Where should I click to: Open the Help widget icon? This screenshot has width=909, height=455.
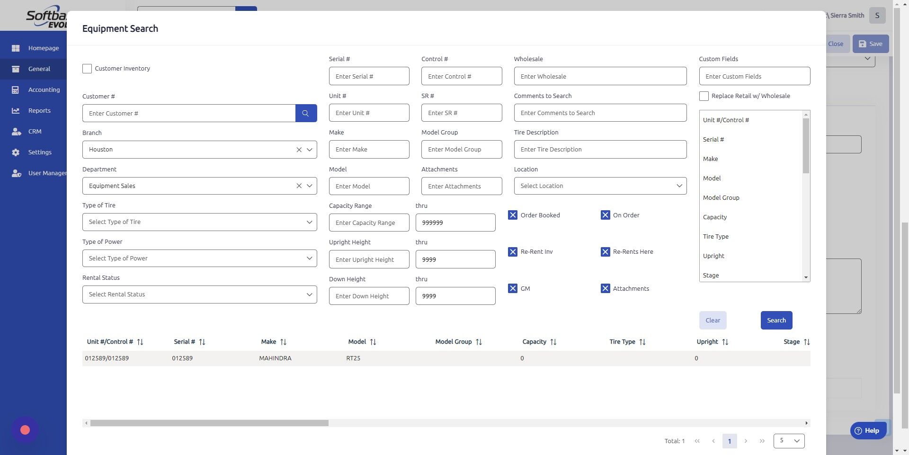(x=859, y=430)
